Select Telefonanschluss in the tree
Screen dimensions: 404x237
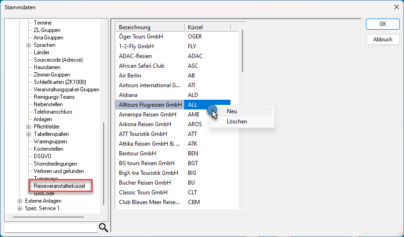(x=53, y=112)
